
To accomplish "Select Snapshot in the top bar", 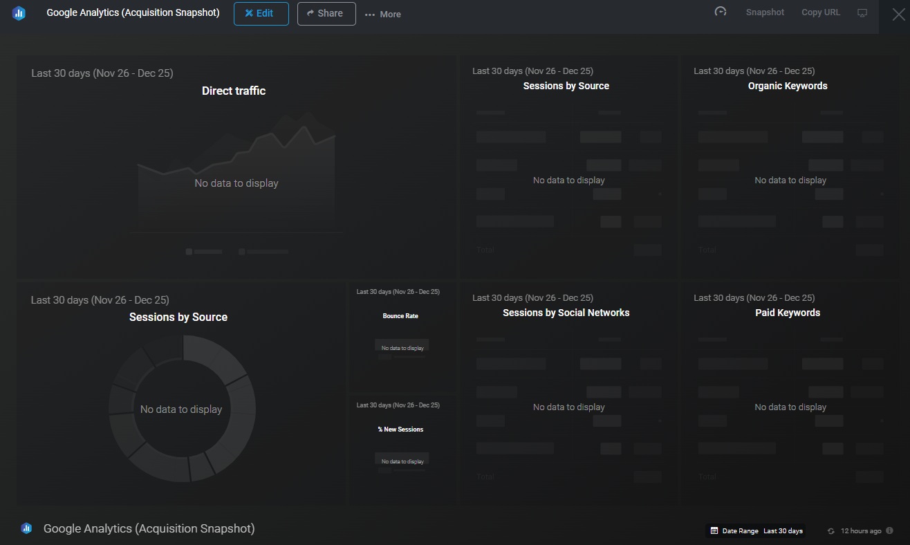I will pos(765,12).
